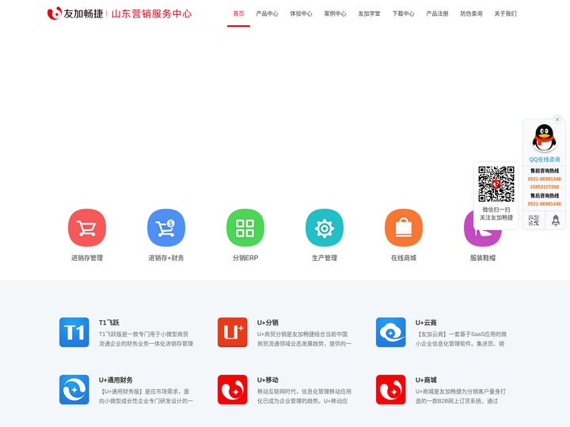Viewport: 570px width, 427px height.
Task: Click the U+通用财务 description paragraph
Action: click(x=146, y=396)
